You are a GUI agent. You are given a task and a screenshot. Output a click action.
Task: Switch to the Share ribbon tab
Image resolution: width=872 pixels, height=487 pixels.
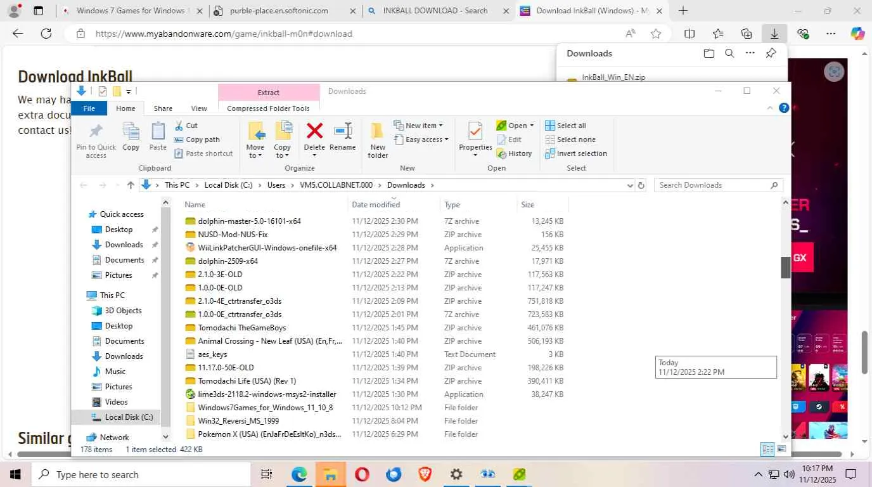click(163, 108)
